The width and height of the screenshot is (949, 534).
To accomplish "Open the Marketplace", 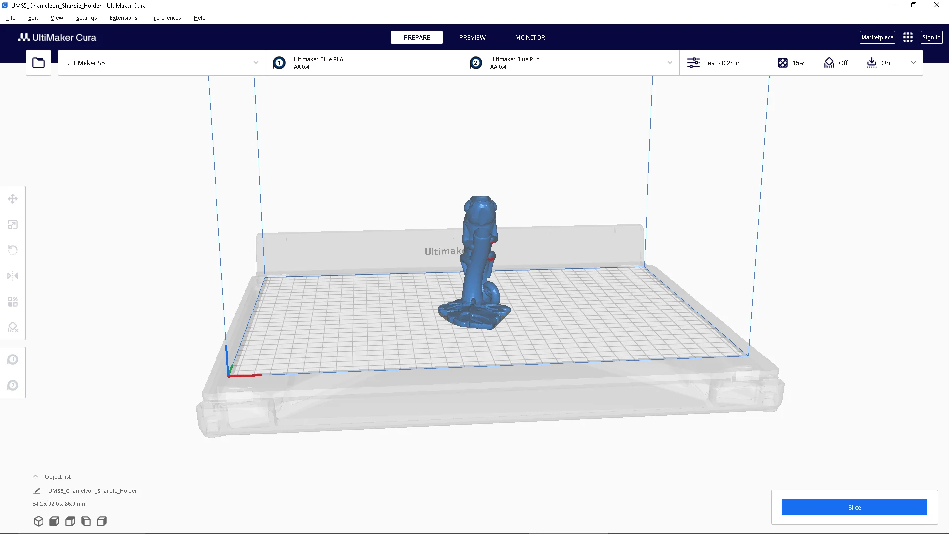I will [877, 37].
